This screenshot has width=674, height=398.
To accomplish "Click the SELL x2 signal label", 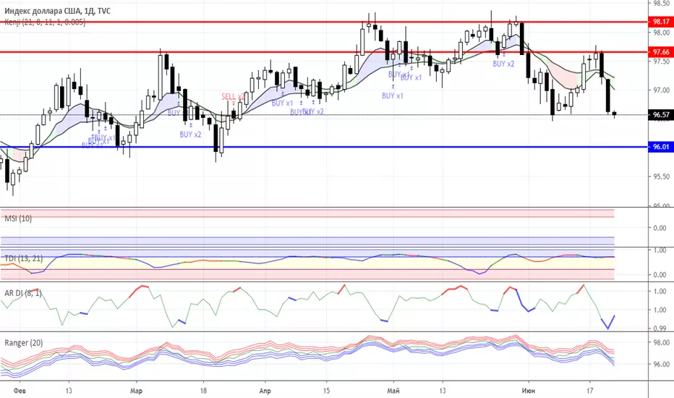I will tap(233, 97).
